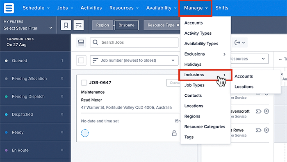
Task: Expand the Exclusions submenu
Action: click(x=205, y=54)
